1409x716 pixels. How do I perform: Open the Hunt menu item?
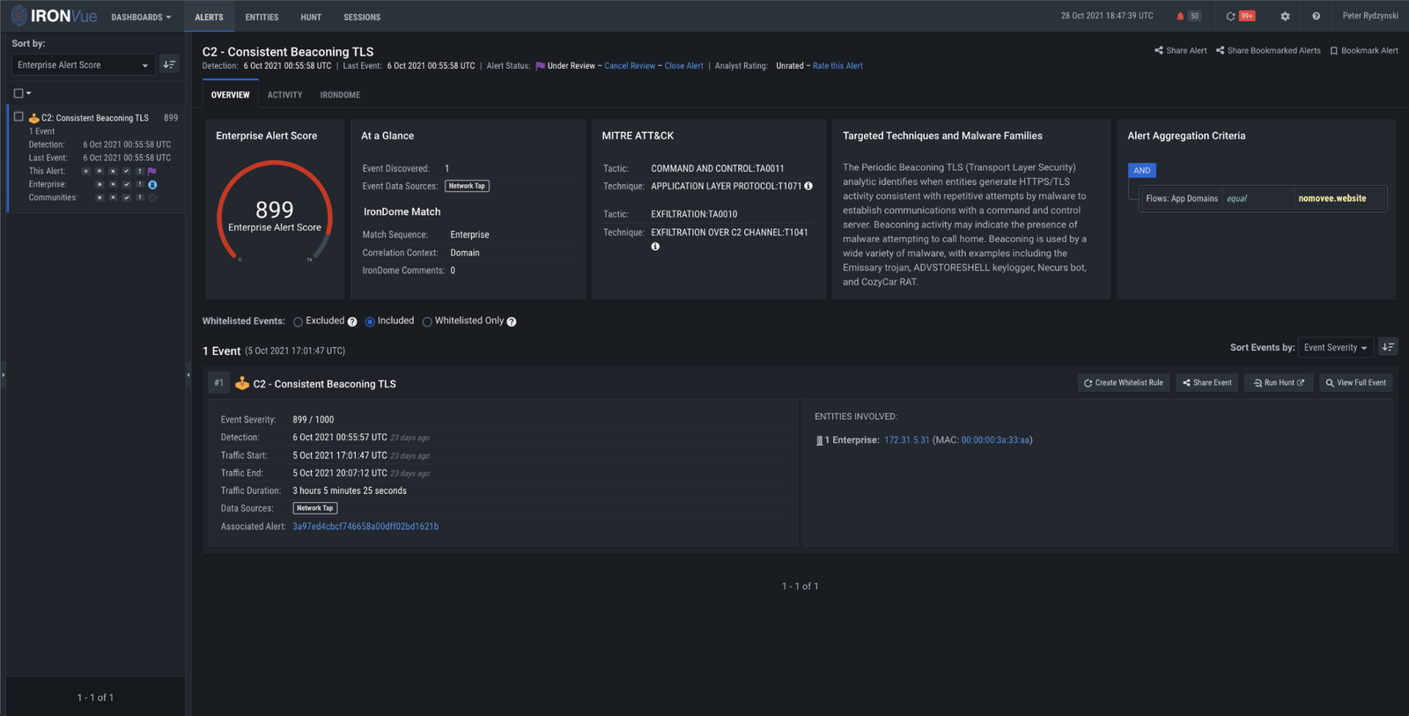coord(311,17)
